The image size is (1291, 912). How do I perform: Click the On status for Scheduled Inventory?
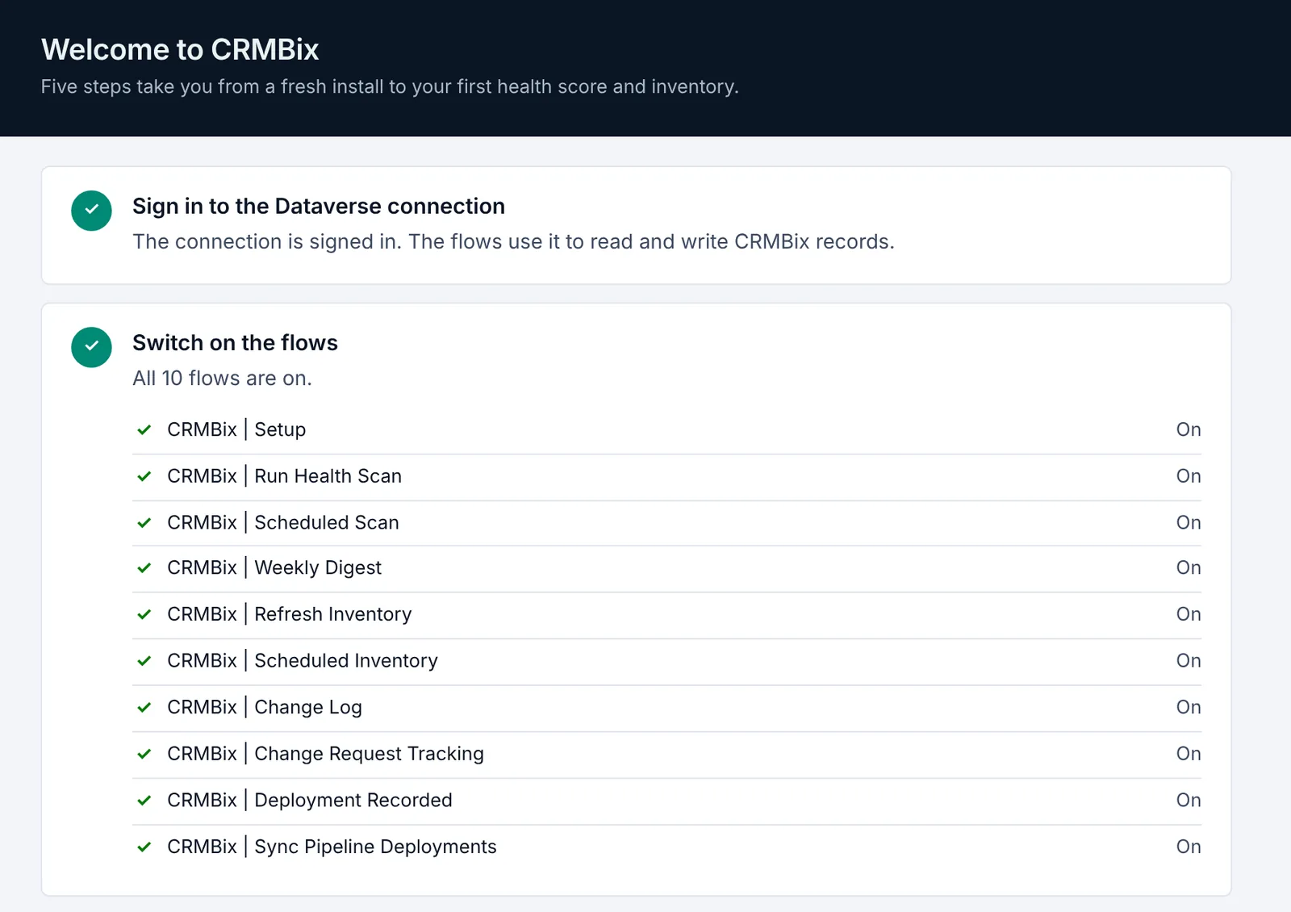[1189, 661]
